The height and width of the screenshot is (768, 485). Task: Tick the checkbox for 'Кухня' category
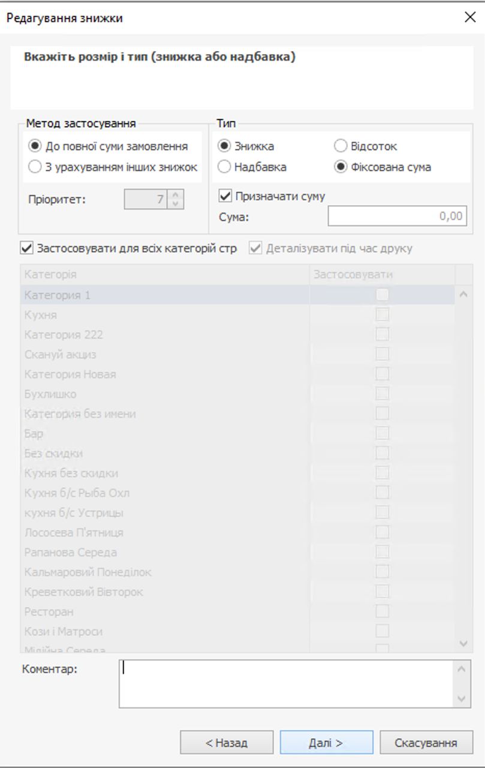coord(382,314)
